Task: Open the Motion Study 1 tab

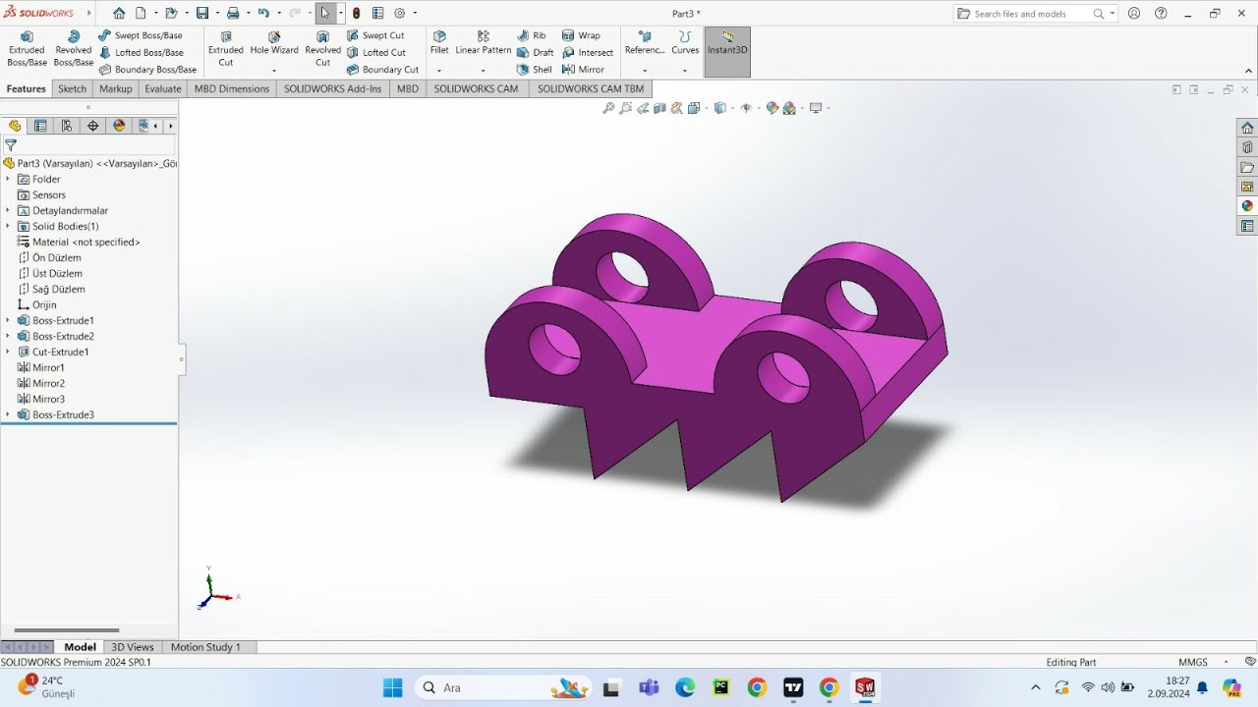Action: [205, 647]
